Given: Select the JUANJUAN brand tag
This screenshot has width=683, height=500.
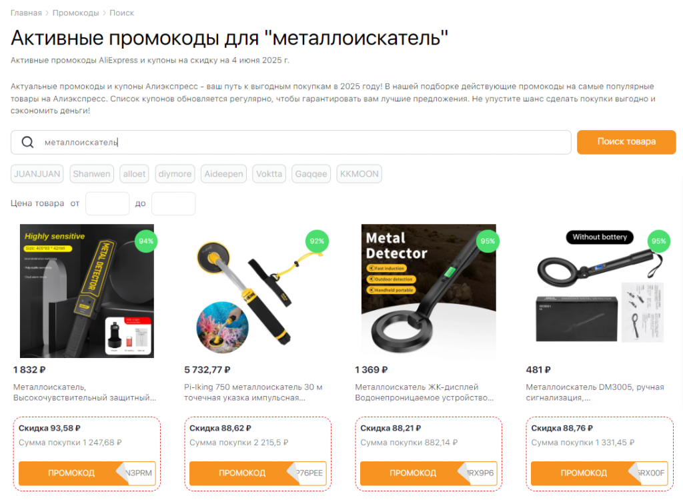Looking at the screenshot, I should (x=37, y=174).
